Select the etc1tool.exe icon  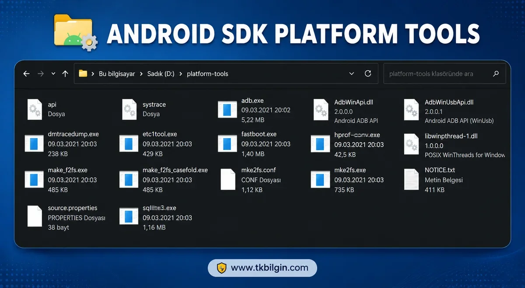(129, 143)
